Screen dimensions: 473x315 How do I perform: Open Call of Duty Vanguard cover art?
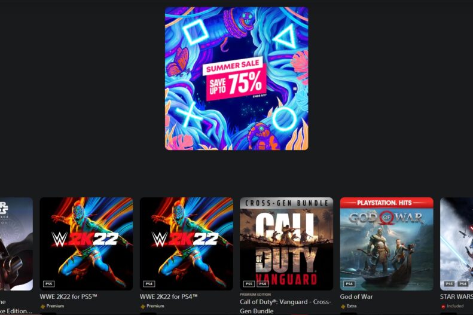(286, 244)
